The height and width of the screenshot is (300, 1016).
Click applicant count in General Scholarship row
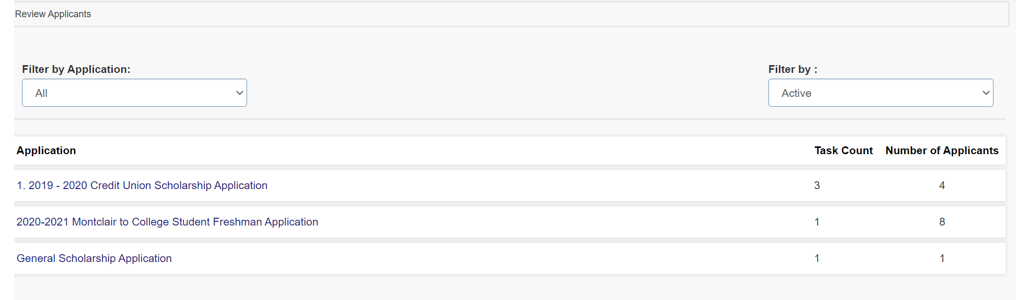pyautogui.click(x=942, y=258)
